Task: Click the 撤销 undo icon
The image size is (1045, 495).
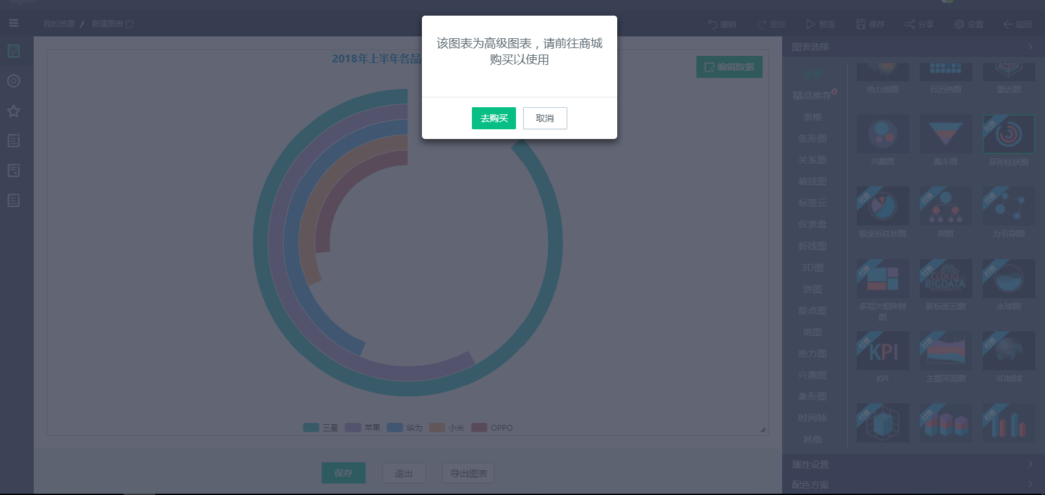Action: point(713,24)
